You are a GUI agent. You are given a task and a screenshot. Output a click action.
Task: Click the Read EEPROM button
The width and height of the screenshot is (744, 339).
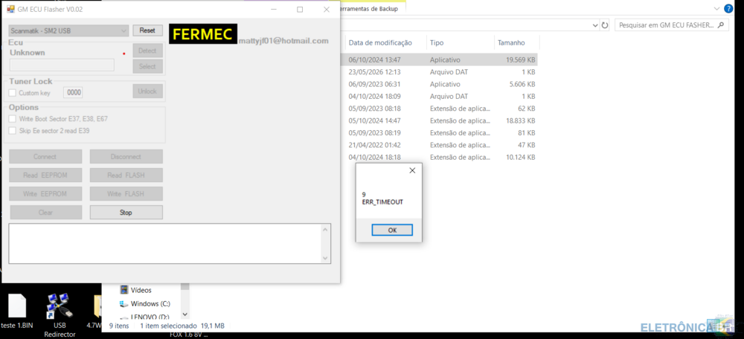click(x=45, y=175)
